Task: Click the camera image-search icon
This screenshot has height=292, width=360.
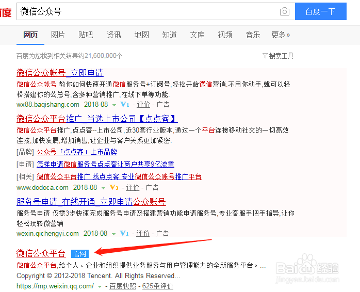Action: point(285,11)
